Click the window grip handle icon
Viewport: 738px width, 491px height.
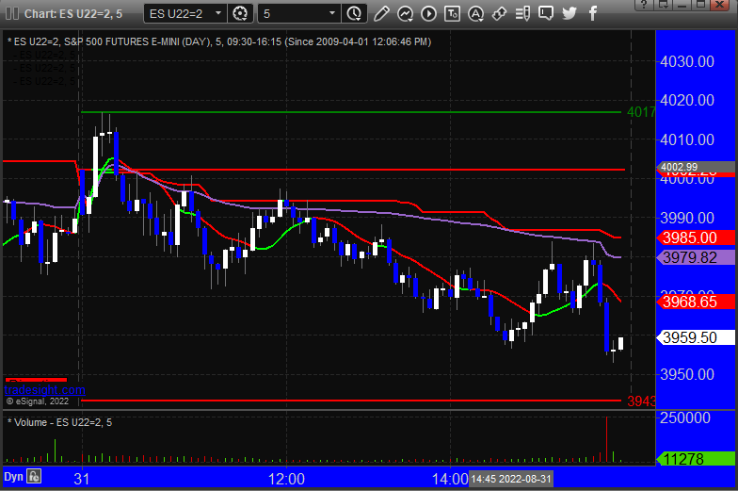click(11, 13)
